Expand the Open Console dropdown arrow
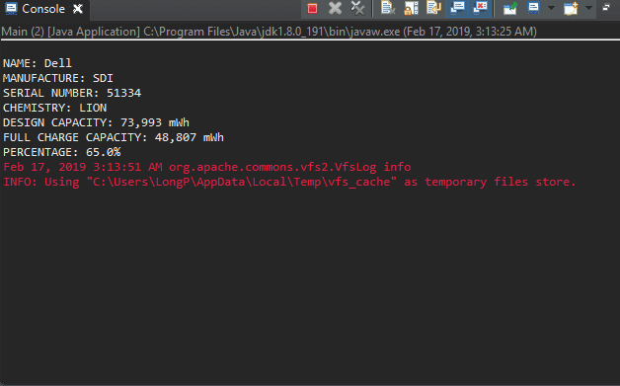 [588, 8]
